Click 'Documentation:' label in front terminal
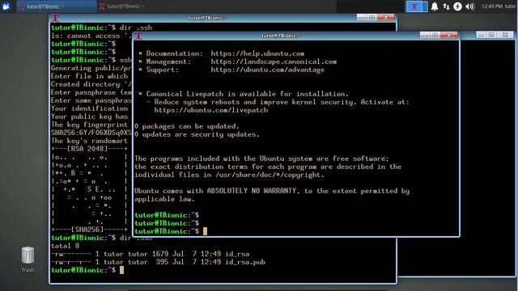Screen dimensions: 518x291 pyautogui.click(x=175, y=53)
